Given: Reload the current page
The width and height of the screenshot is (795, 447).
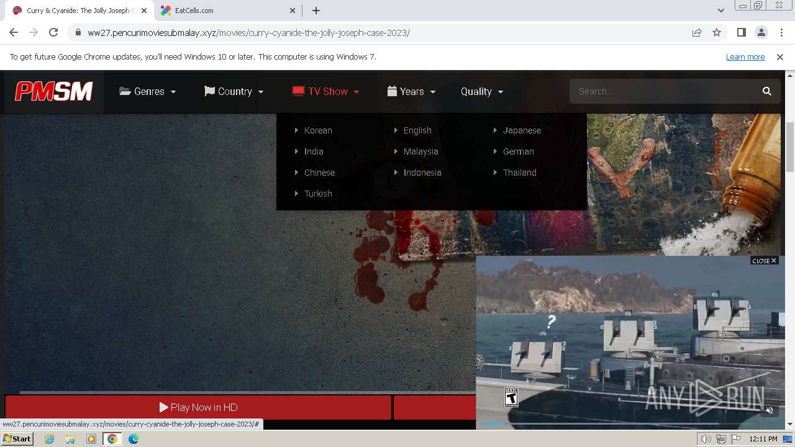Looking at the screenshot, I should 53,32.
